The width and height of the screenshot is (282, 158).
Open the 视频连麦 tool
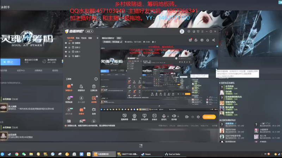pyautogui.click(x=69, y=99)
